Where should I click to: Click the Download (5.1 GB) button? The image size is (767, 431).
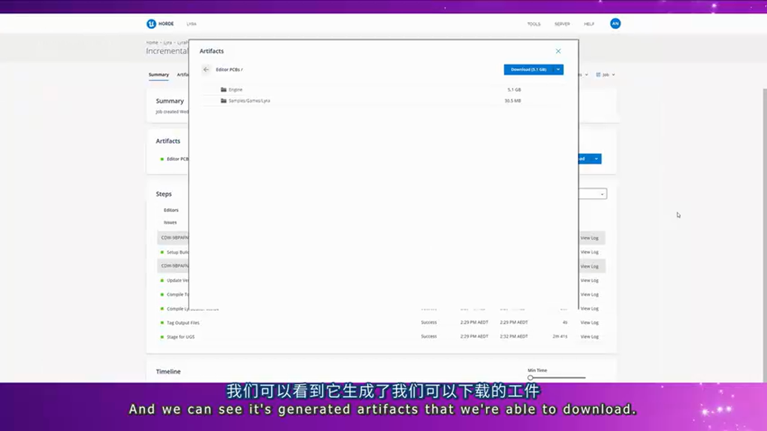click(x=527, y=69)
